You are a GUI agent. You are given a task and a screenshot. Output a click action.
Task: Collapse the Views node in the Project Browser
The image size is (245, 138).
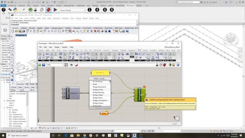(2, 80)
